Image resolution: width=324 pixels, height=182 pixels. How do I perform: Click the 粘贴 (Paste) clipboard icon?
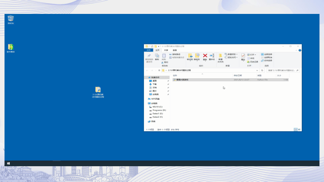(164, 56)
